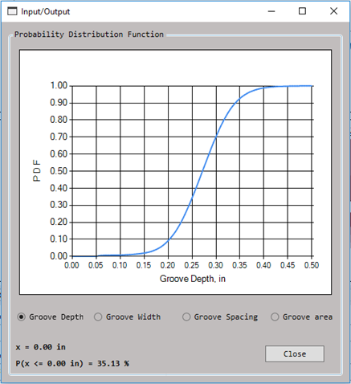Select the Groove Width radio button
This screenshot has height=384, width=351.
point(98,317)
